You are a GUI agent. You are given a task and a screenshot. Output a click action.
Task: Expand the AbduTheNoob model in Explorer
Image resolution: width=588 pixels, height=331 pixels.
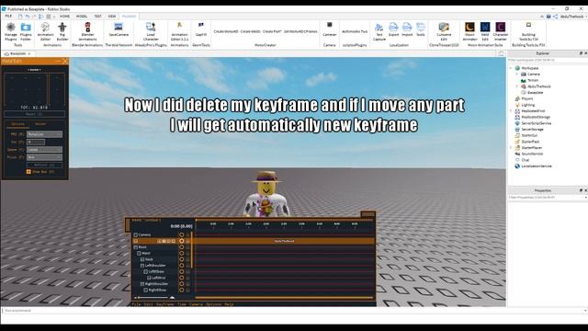[517, 86]
